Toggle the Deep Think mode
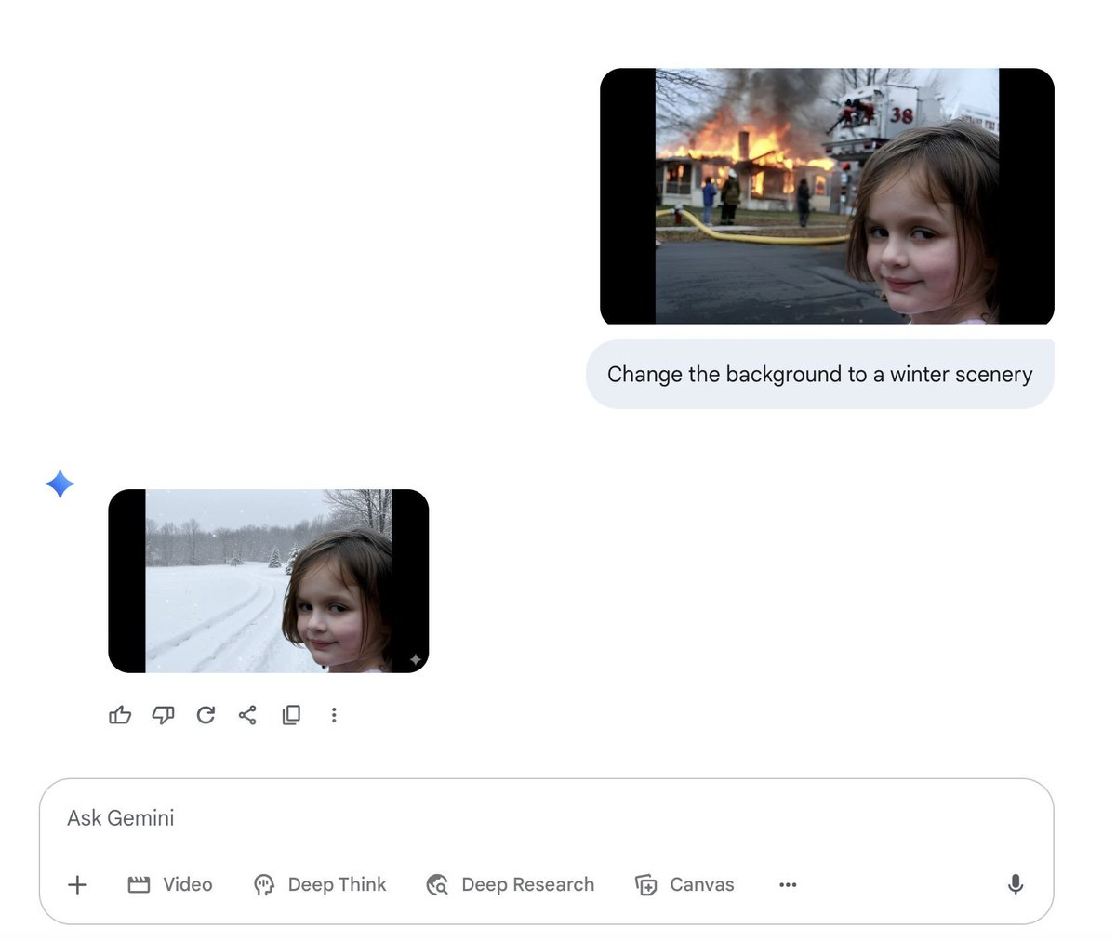This screenshot has height=941, width=1116. 320,884
